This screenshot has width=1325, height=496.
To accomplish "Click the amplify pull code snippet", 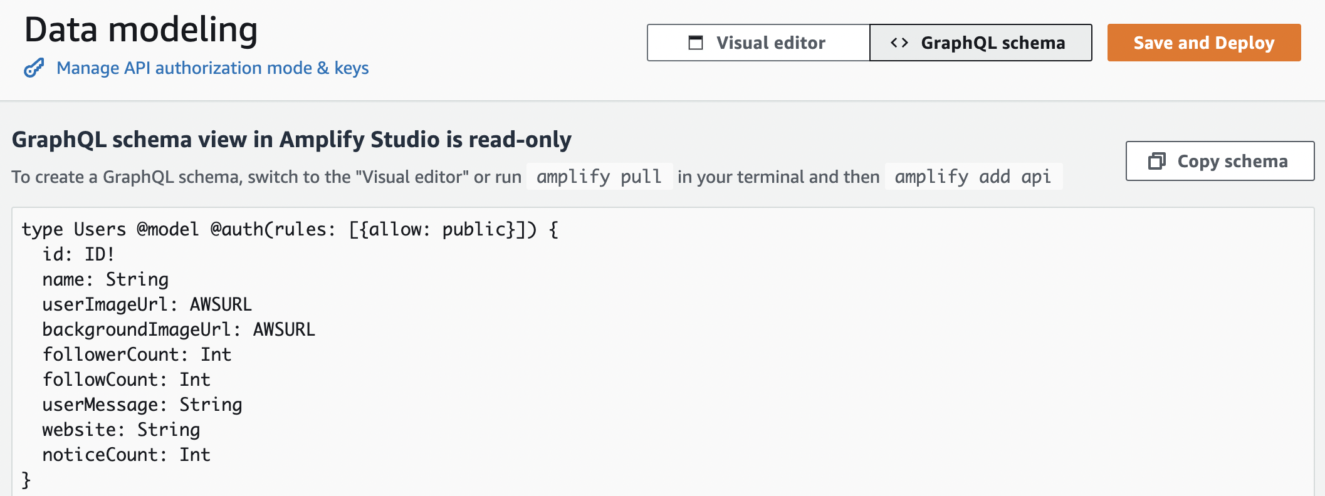I will (x=599, y=177).
